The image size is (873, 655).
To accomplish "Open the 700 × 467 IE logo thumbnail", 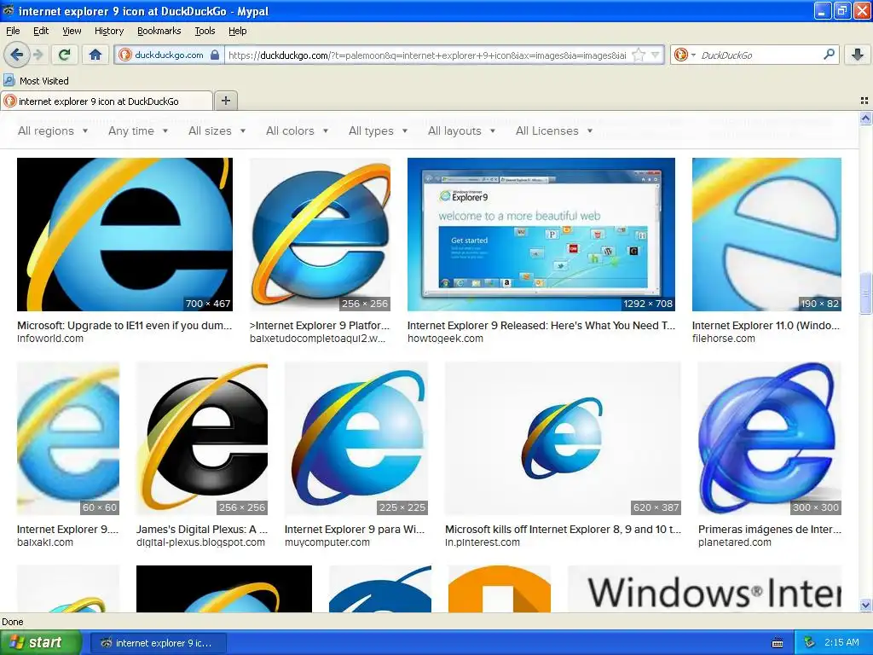I will (x=124, y=235).
